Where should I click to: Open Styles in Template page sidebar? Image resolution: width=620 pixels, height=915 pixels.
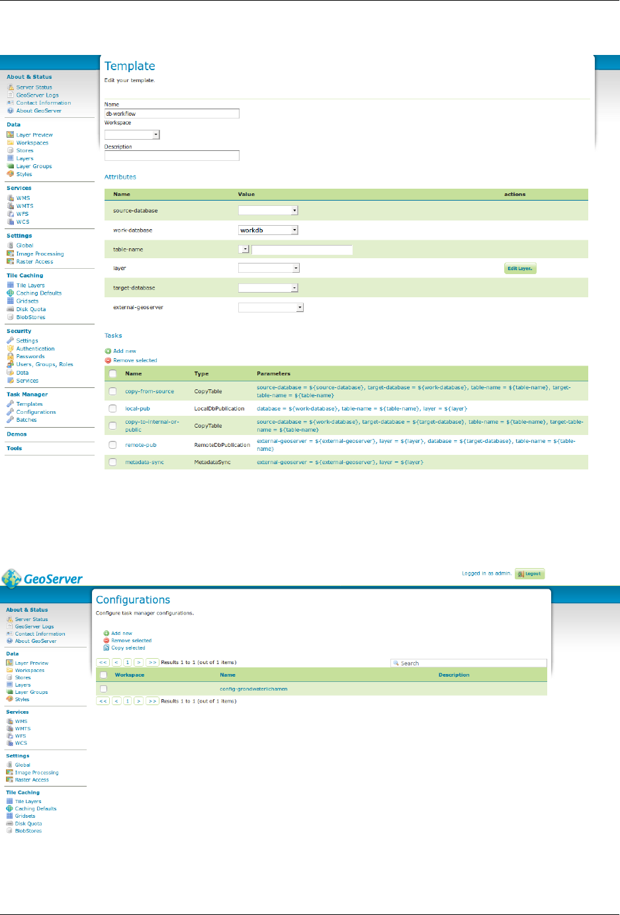(24, 174)
